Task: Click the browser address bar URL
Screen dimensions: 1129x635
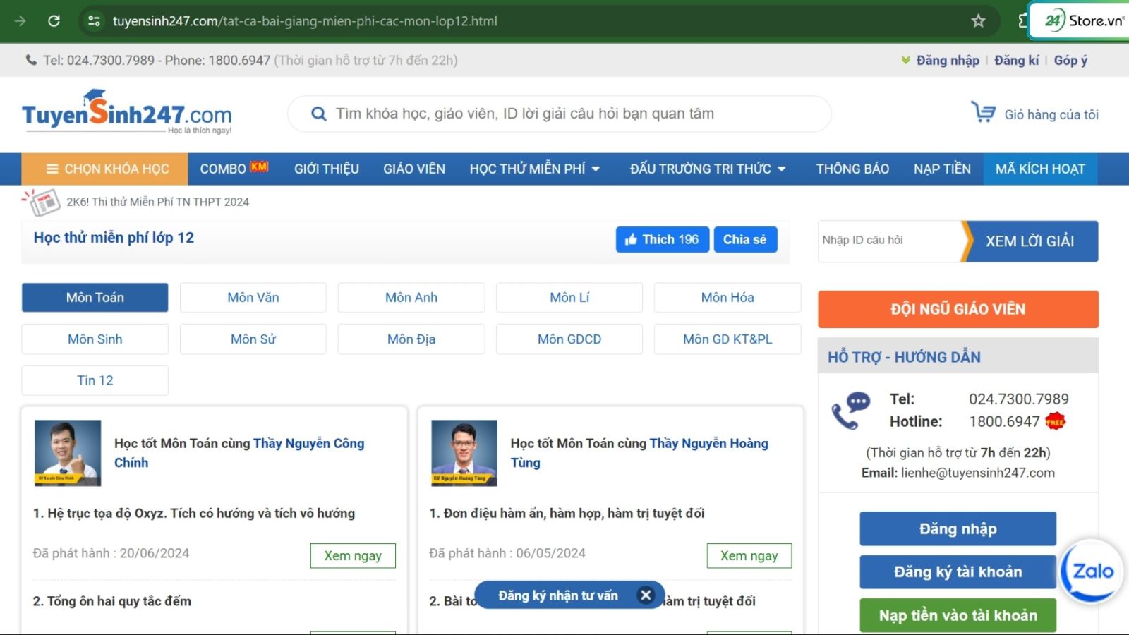Action: pos(305,21)
